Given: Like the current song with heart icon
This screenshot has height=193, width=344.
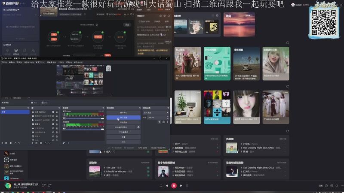Looking at the screenshot, I should point(43,186).
